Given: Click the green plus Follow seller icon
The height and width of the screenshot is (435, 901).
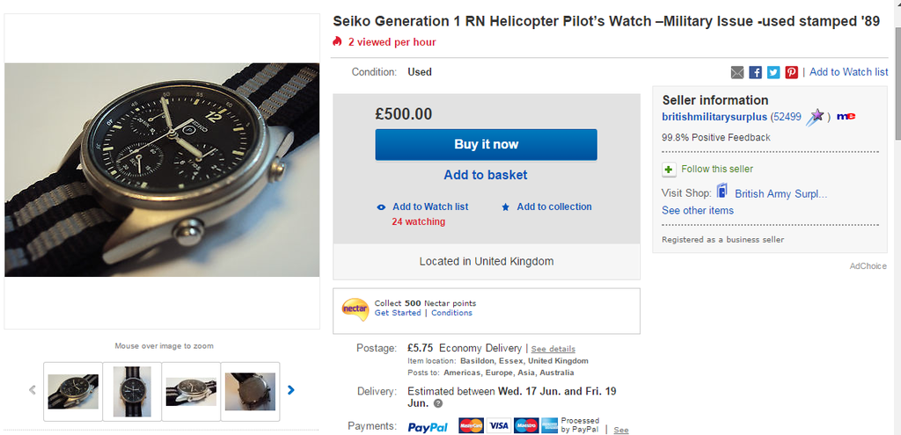Looking at the screenshot, I should [x=669, y=169].
